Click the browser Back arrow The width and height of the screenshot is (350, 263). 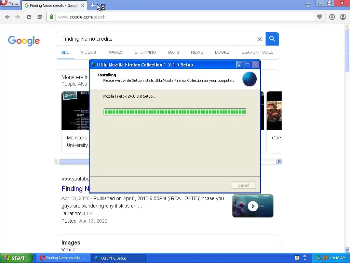point(7,17)
